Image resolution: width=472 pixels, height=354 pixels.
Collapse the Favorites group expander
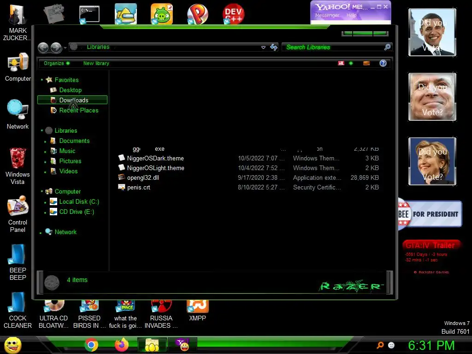pyautogui.click(x=42, y=80)
